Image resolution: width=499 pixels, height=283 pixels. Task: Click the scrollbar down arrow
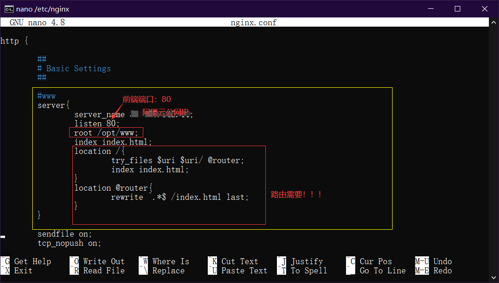493,278
